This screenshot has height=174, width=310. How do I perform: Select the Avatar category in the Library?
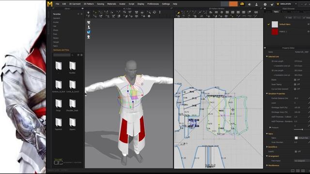coord(56,22)
